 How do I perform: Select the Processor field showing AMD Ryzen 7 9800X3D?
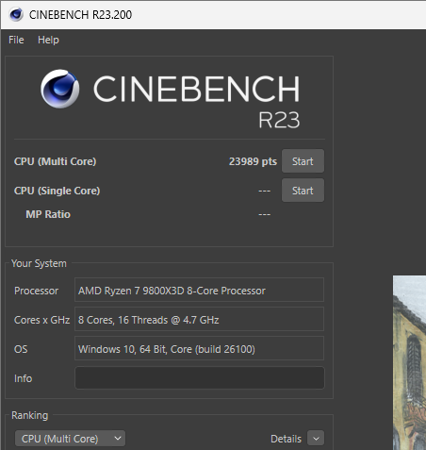[x=199, y=290]
